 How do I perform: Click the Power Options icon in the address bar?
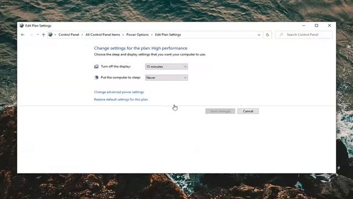pos(50,34)
